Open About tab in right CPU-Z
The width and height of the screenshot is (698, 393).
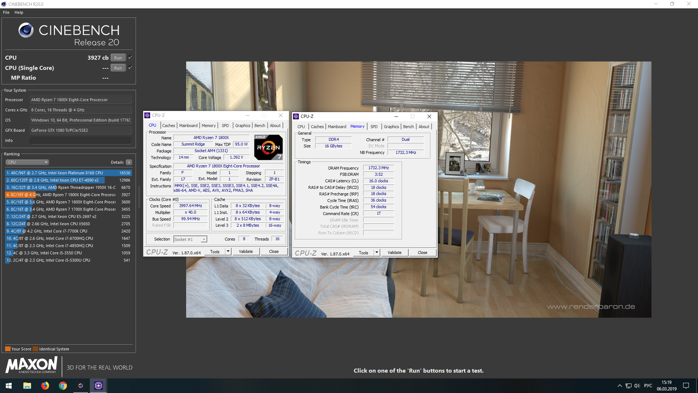tap(424, 127)
